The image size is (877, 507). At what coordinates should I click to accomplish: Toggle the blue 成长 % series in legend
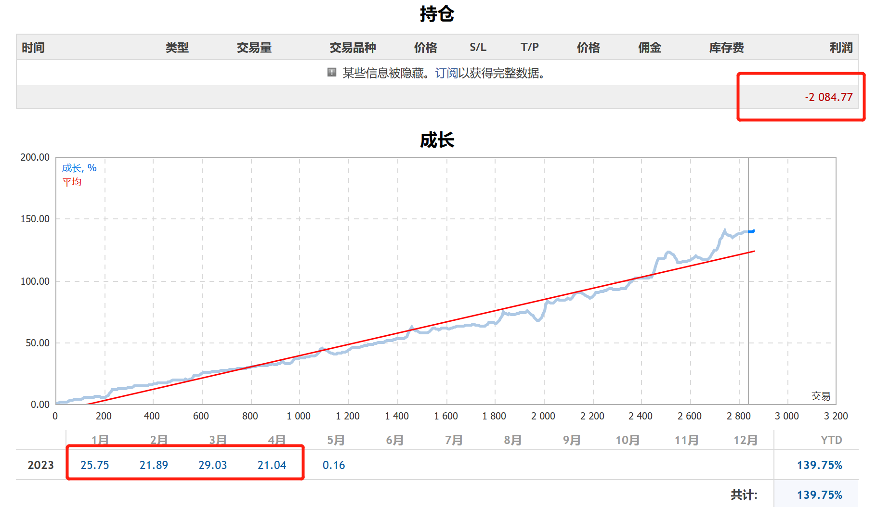pyautogui.click(x=79, y=168)
